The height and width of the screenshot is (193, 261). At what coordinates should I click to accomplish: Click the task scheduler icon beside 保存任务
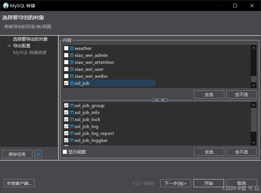pos(38,154)
